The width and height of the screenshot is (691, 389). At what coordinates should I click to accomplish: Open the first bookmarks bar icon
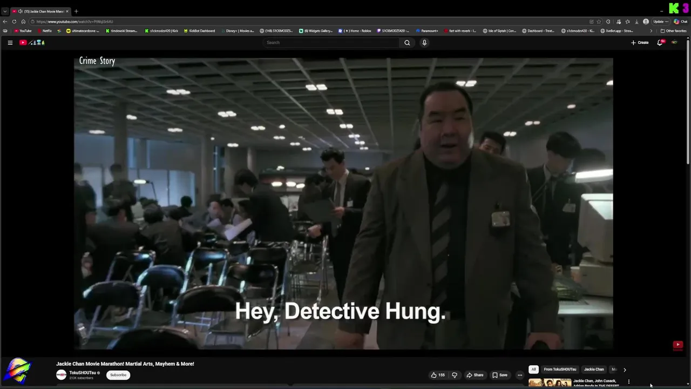(5, 31)
